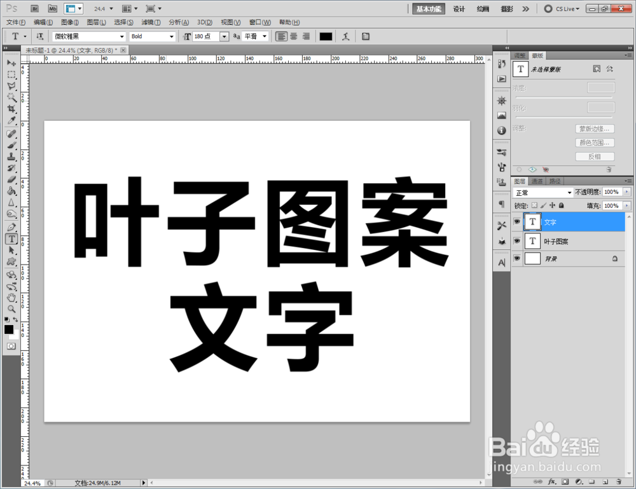Align text left
Viewport: 636px width, 489px height.
point(281,36)
